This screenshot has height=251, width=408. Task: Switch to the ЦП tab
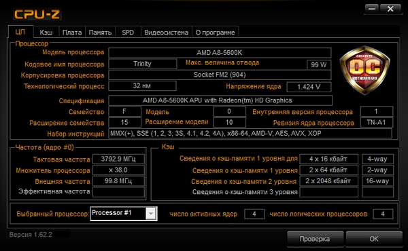[20, 32]
